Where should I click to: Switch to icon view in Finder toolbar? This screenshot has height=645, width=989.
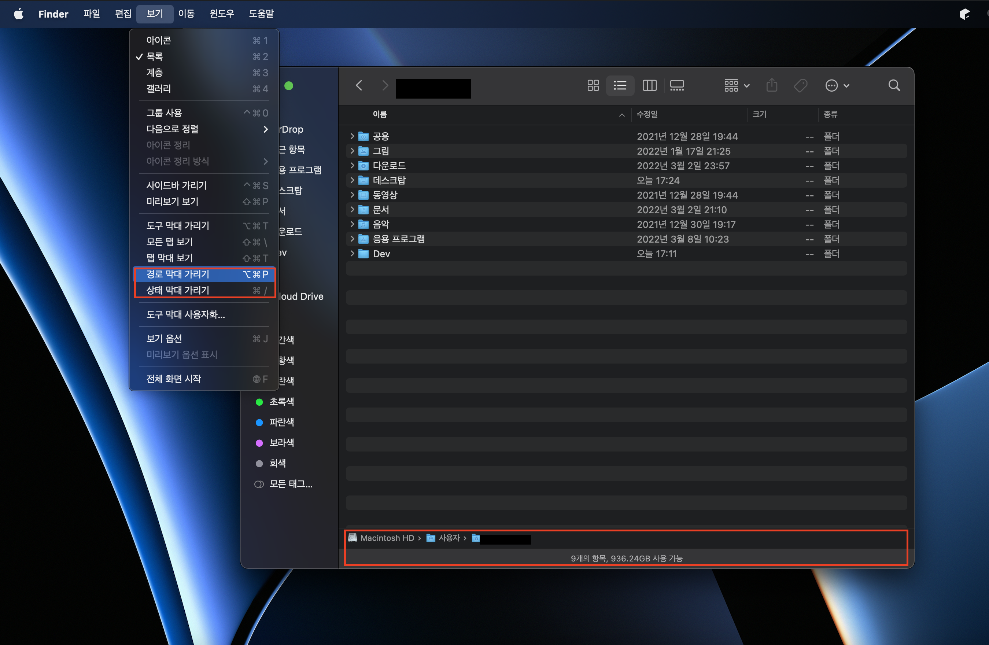click(x=593, y=86)
